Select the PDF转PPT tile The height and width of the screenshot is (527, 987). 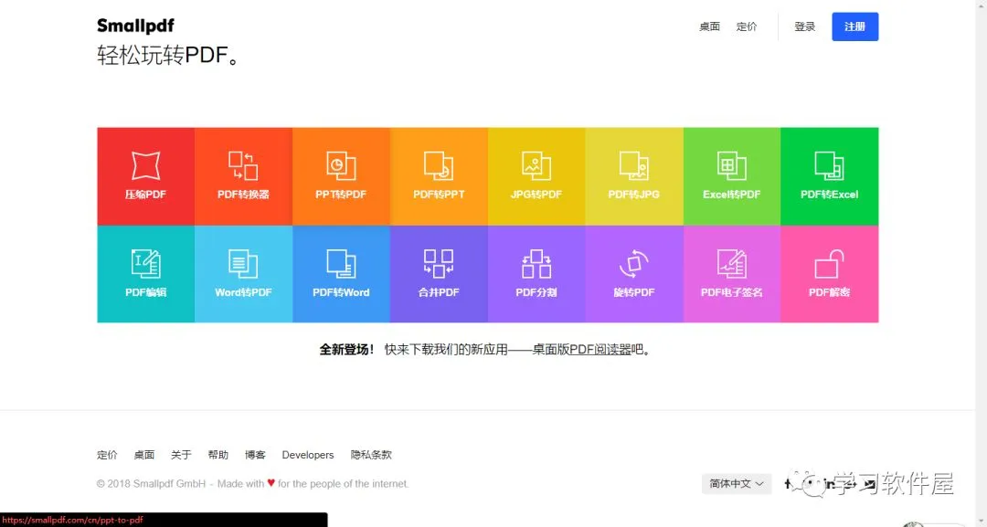pos(439,176)
